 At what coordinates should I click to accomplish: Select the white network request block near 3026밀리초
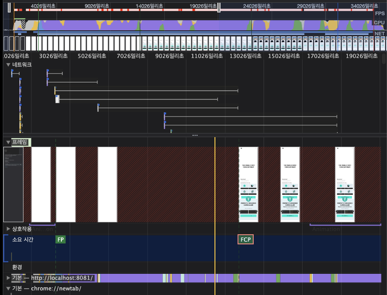pos(57,99)
